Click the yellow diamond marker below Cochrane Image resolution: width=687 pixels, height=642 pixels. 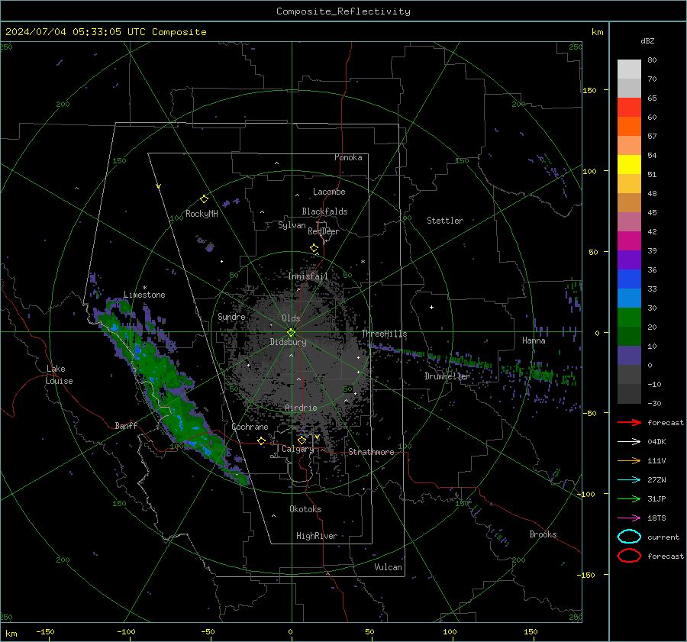(x=261, y=440)
